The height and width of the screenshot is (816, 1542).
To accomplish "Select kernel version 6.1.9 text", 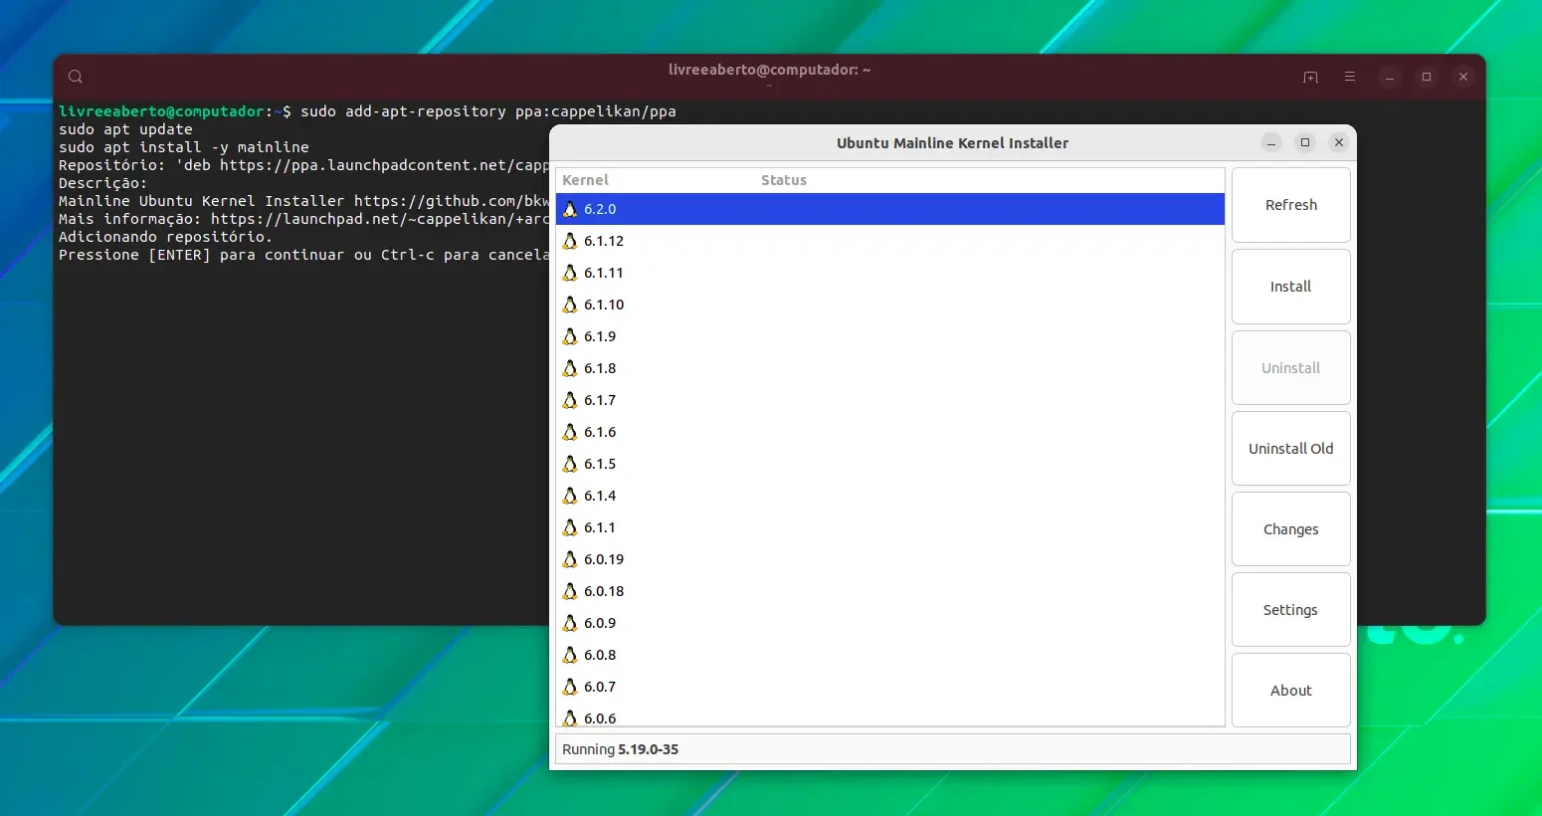I will tap(600, 336).
